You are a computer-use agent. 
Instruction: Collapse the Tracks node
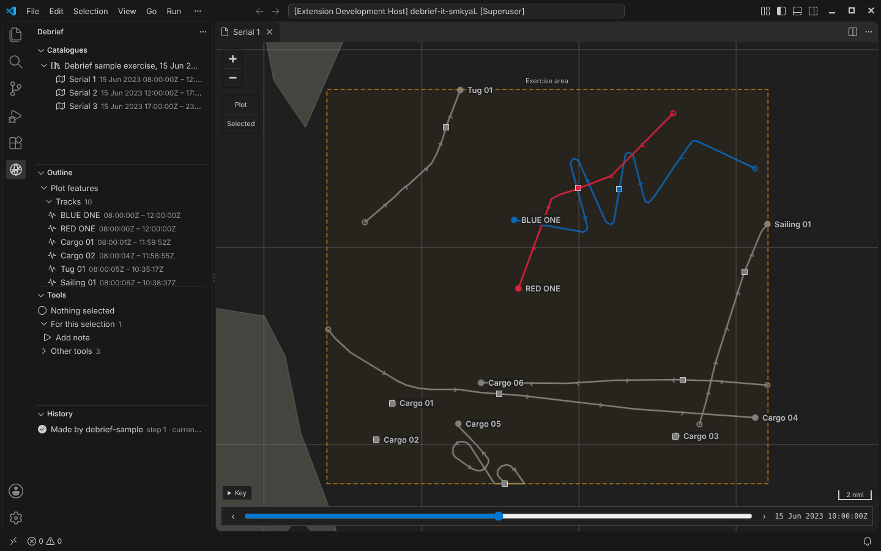(49, 201)
